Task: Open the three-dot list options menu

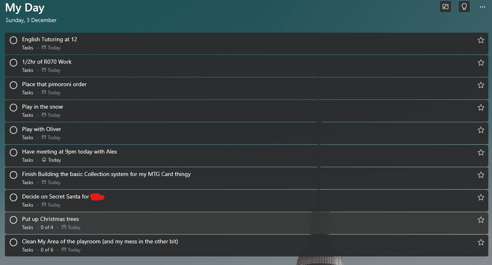Action: click(x=483, y=7)
